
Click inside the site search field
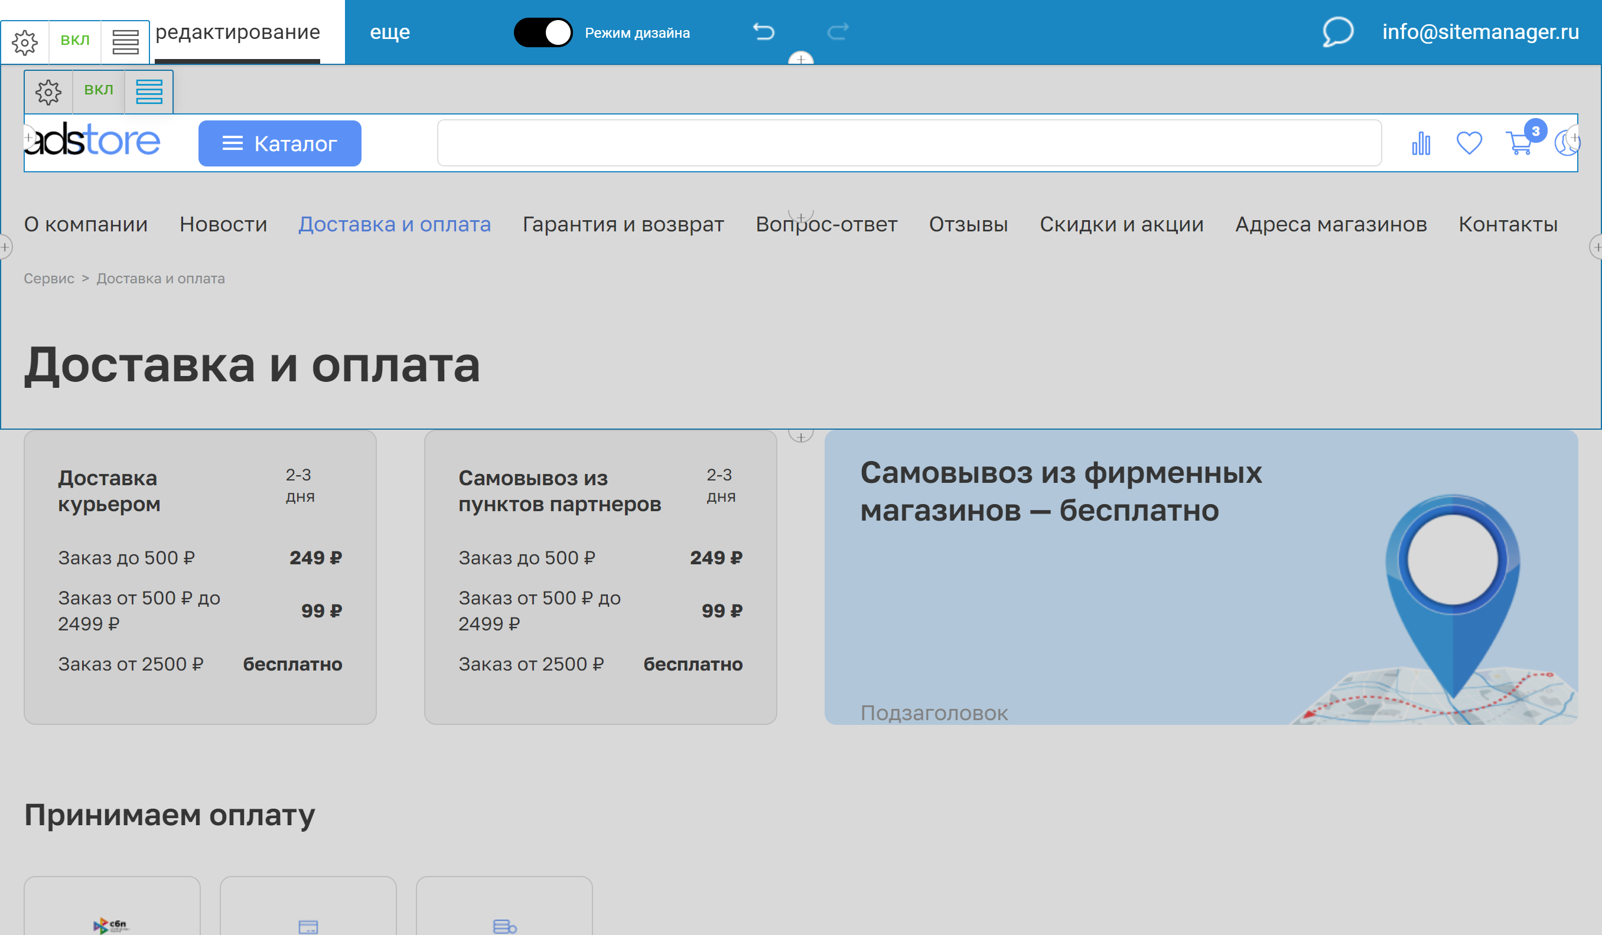point(909,143)
